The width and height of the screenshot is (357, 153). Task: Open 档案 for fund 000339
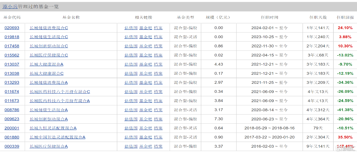click(x=158, y=146)
